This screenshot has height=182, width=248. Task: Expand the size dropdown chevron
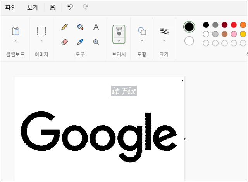point(164,40)
